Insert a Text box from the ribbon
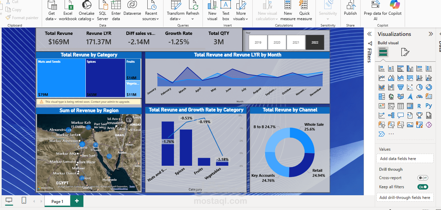This screenshot has height=210, width=441. click(x=225, y=10)
